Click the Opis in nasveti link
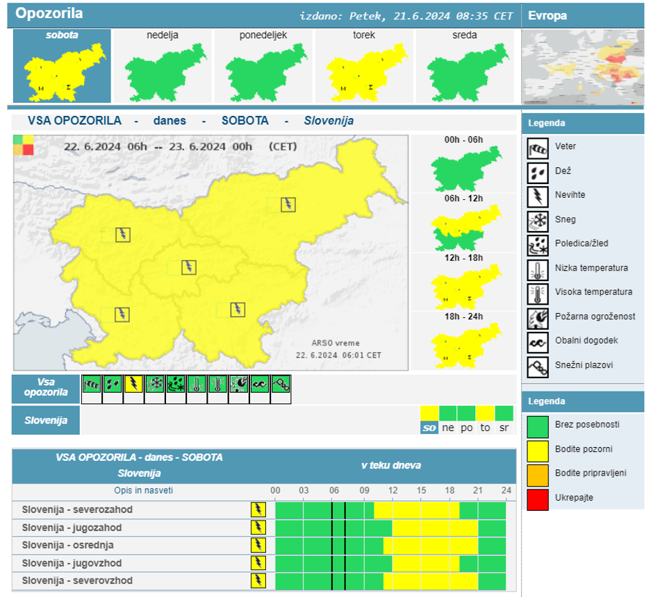Viewport: 653px width, 597px height. coord(144,491)
